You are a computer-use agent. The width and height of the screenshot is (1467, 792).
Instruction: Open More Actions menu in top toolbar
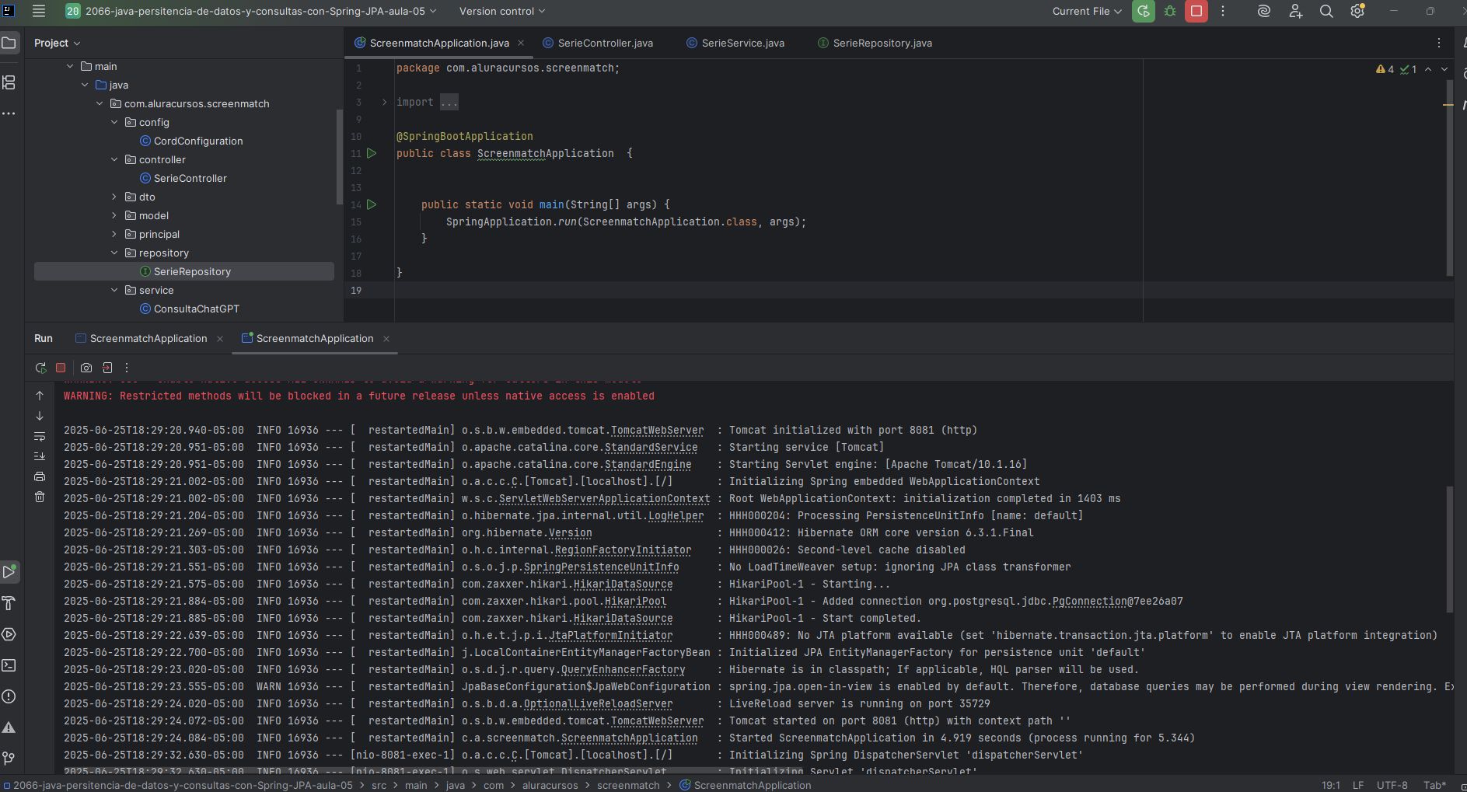[1223, 11]
